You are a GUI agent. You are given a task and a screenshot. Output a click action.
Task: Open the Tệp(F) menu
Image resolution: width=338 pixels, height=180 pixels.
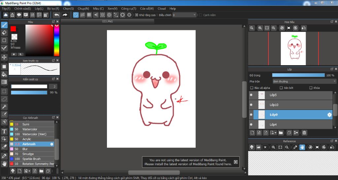pyautogui.click(x=6, y=9)
